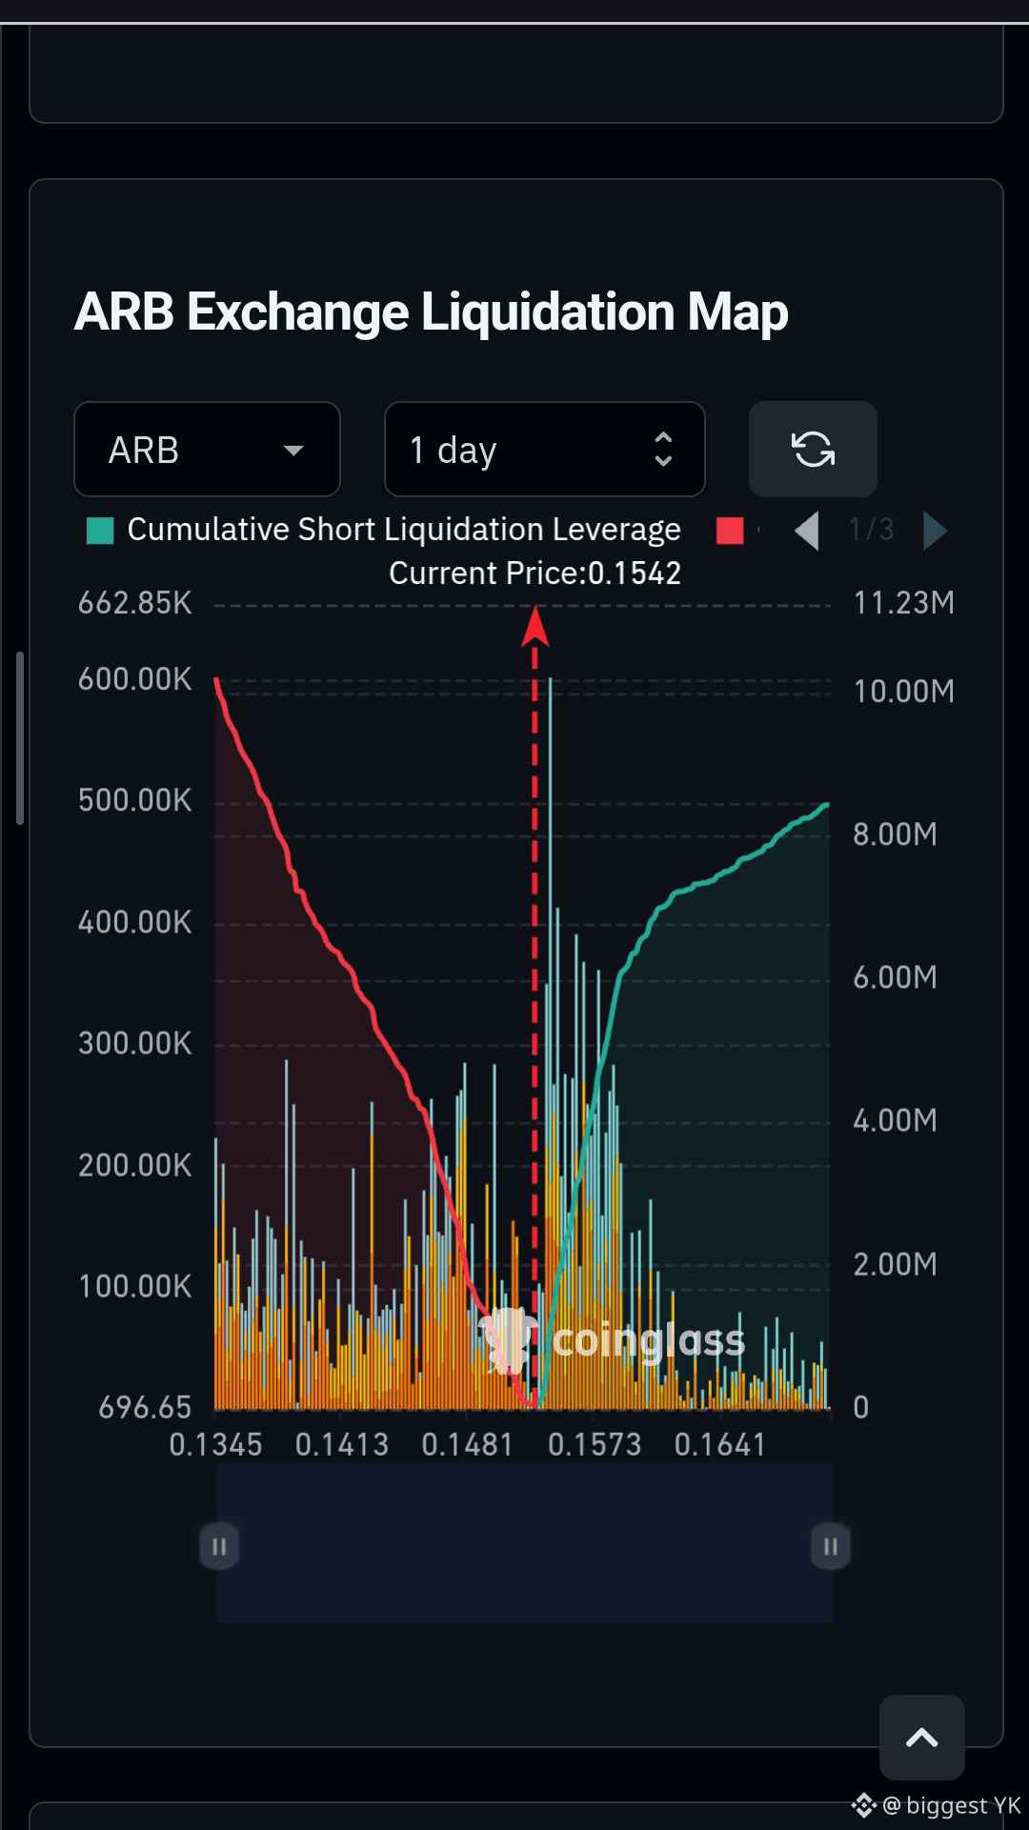Image resolution: width=1029 pixels, height=1830 pixels.
Task: Click the scroll-to-top chevron button
Action: 921,1738
